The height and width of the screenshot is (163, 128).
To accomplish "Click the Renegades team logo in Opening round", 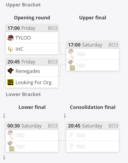I will [x=11, y=71].
